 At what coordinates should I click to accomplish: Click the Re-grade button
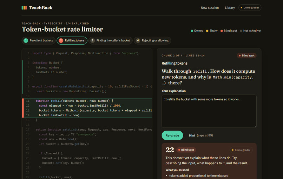[x=172, y=135]
